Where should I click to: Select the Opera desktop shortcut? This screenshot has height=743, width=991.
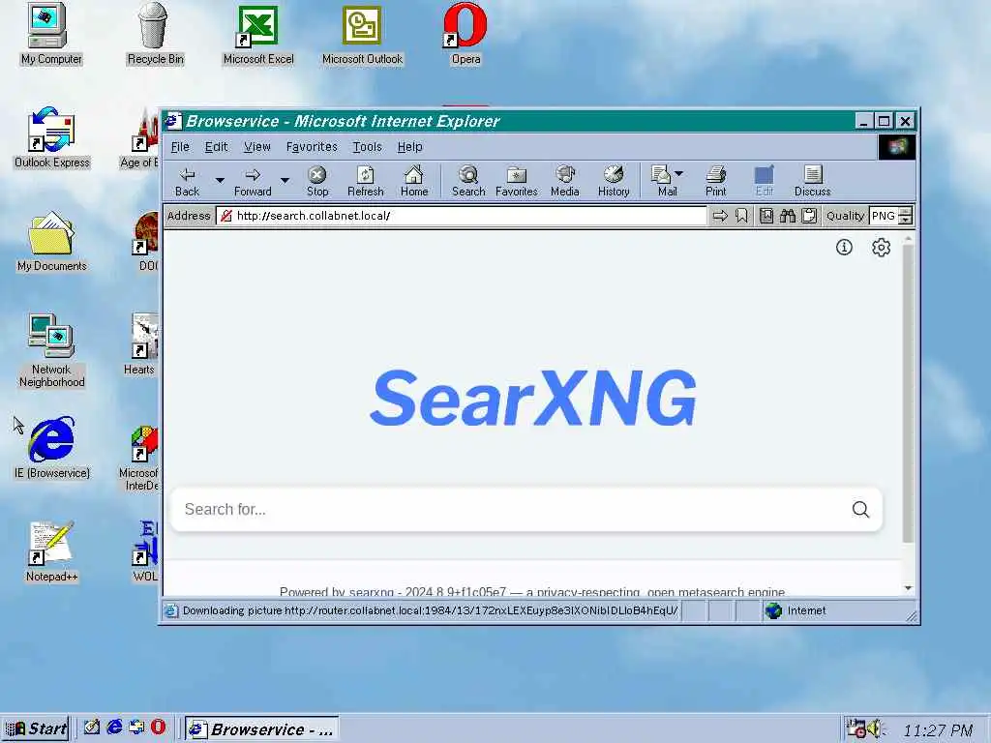pyautogui.click(x=465, y=34)
